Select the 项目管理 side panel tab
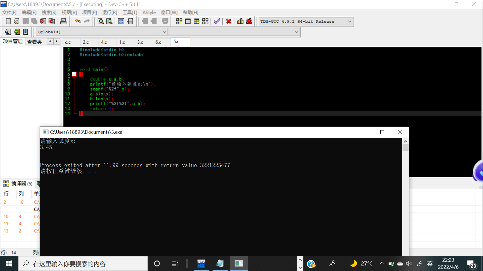483x271 pixels. tap(13, 41)
